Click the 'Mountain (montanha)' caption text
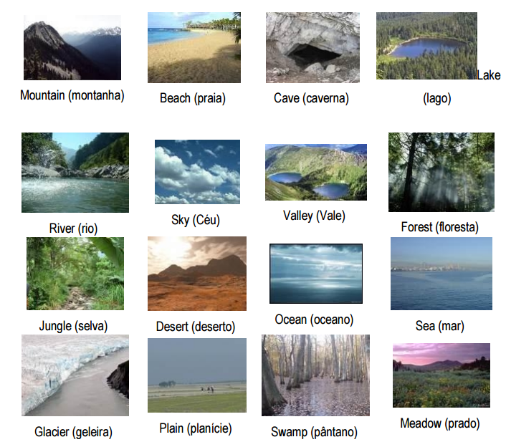The width and height of the screenshot is (506, 442). [x=72, y=95]
